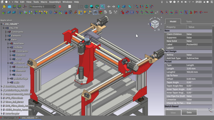214x120 pixels.
Task: Switch to the Tasks tab
Action: (x=189, y=22)
